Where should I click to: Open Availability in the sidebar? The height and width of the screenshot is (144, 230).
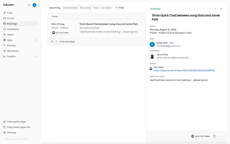click(x=20, y=29)
